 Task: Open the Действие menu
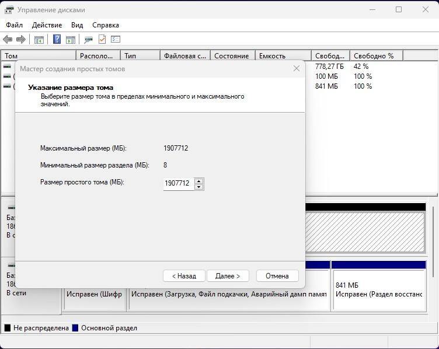coord(47,25)
